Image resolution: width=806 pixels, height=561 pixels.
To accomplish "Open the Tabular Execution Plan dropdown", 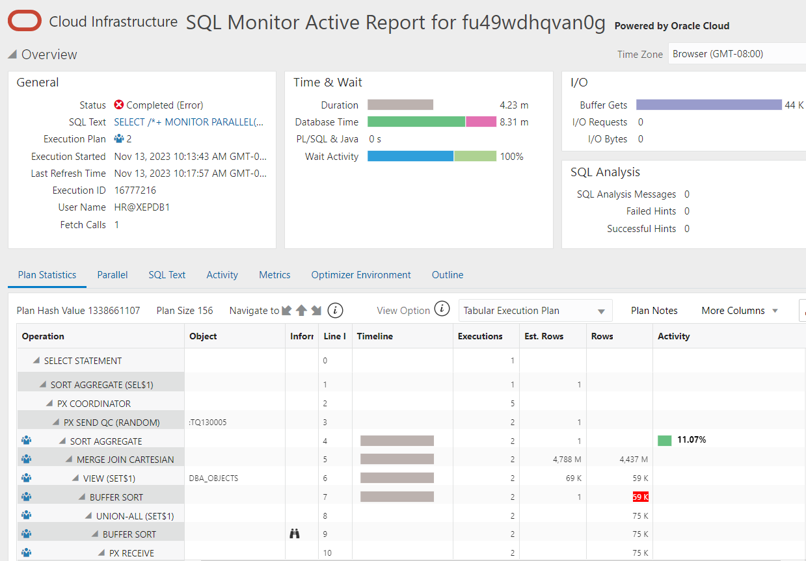I will tap(535, 311).
